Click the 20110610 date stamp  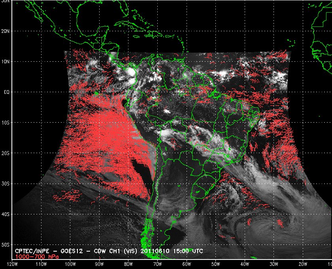coord(155,252)
